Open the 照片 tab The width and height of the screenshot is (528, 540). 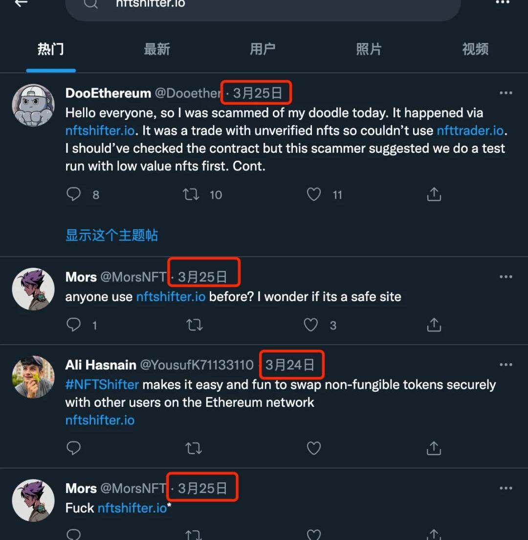click(369, 49)
